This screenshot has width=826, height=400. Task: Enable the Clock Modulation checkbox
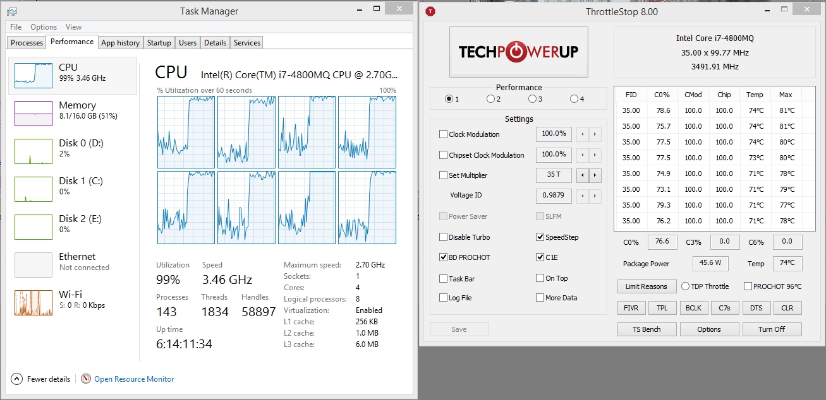[443, 134]
